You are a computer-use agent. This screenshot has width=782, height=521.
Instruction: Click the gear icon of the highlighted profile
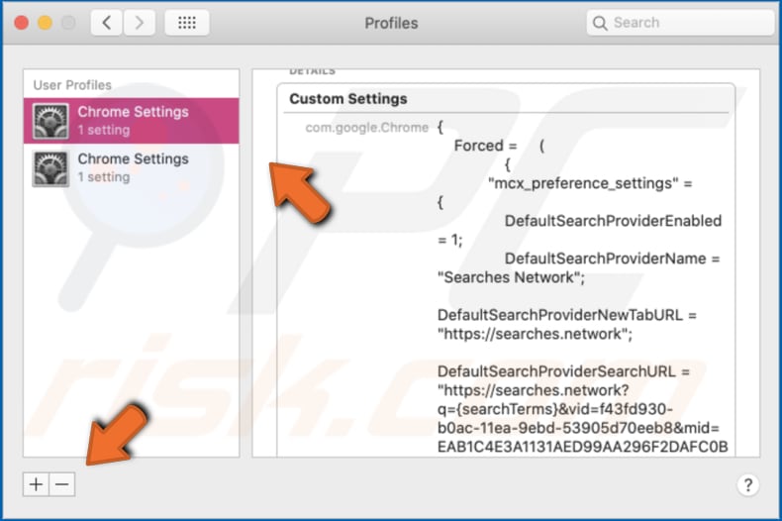tap(50, 121)
